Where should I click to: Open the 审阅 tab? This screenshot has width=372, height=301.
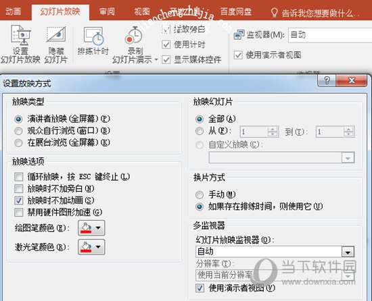(107, 11)
